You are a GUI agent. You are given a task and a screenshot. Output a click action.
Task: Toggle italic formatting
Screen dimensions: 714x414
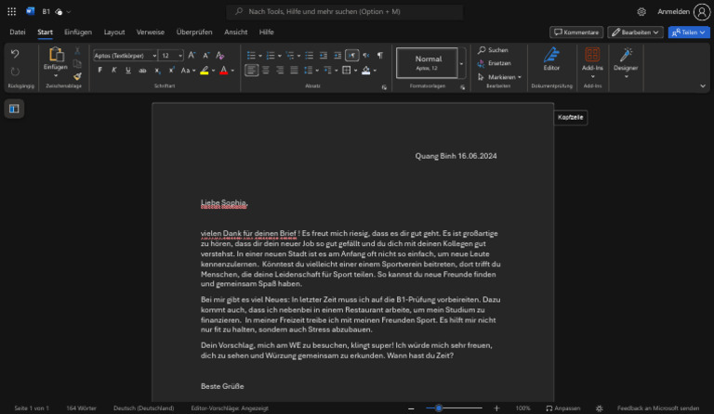[x=114, y=71]
